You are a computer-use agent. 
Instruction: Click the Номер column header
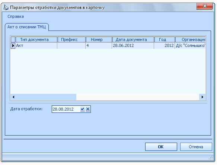click(99, 39)
